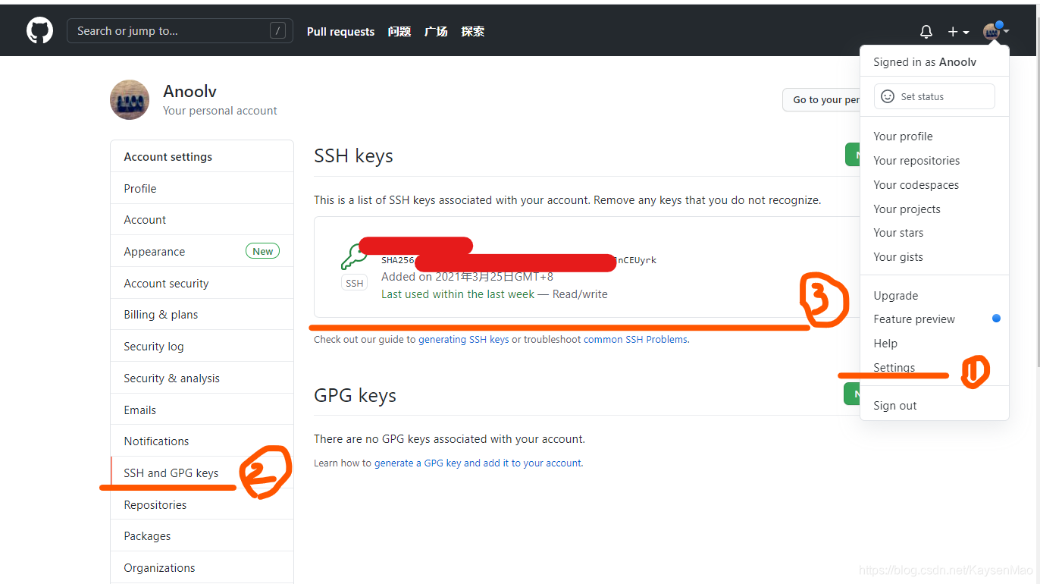Focus the Search or jump to field
1040x584 pixels.
tap(180, 31)
